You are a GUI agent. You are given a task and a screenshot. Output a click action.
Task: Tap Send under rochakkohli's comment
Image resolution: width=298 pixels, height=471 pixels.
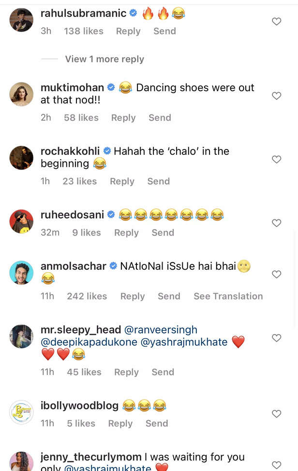click(x=158, y=181)
